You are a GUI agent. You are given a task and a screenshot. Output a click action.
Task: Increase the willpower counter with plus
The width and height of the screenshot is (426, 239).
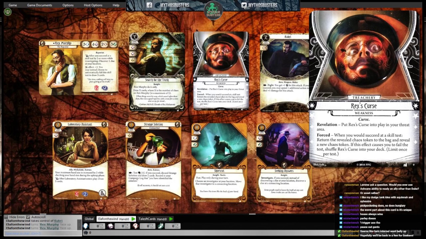click(x=102, y=225)
